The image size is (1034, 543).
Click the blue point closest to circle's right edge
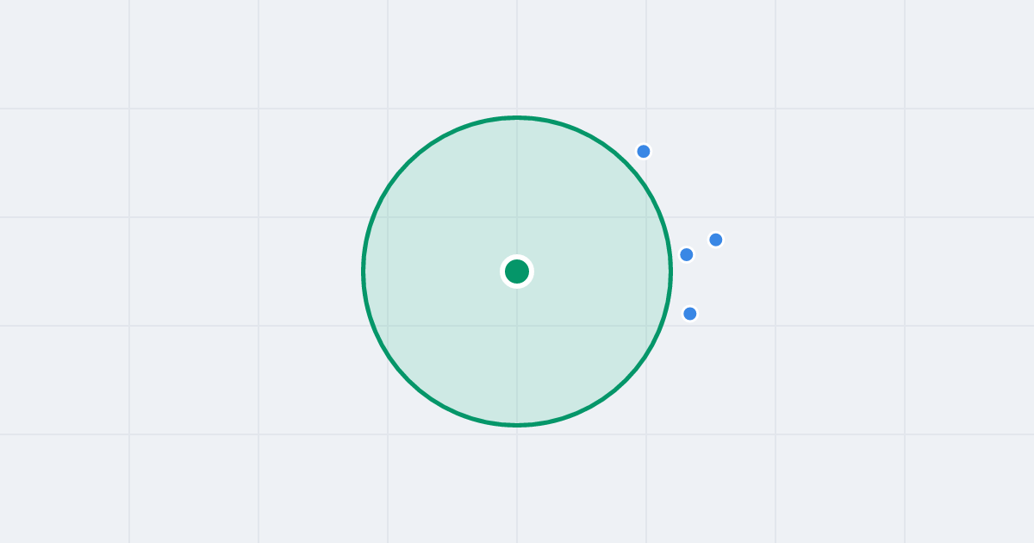point(687,254)
